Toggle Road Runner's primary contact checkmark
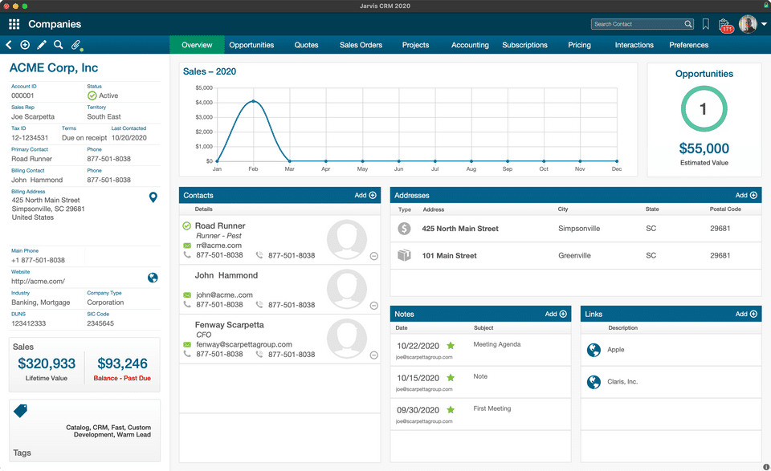Image resolution: width=771 pixels, height=471 pixels. click(187, 226)
